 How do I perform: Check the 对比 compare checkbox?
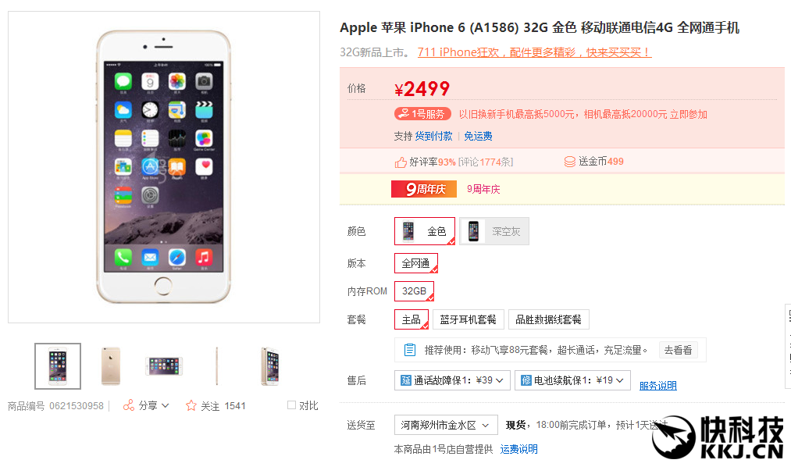(291, 405)
